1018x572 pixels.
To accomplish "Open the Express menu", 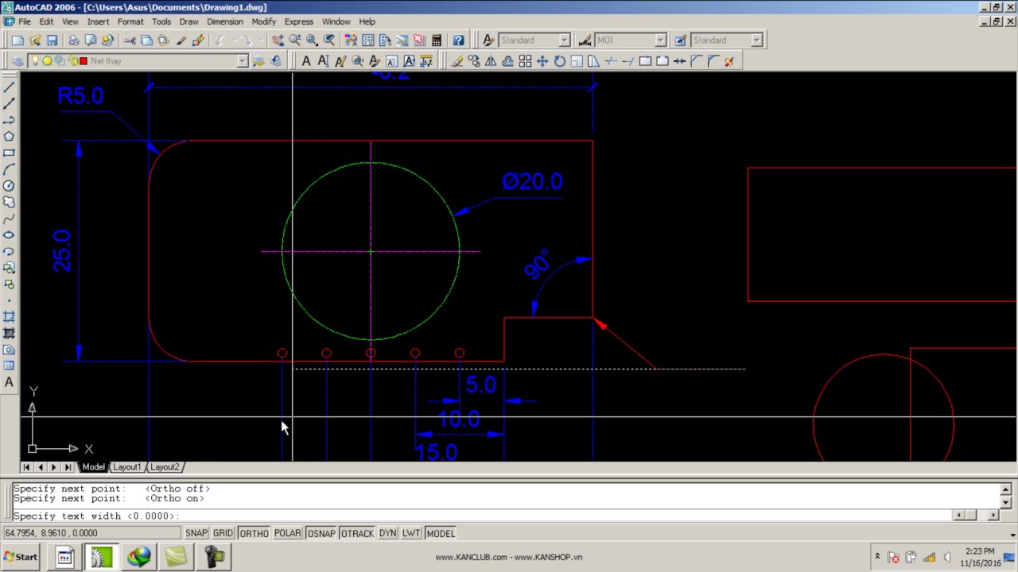I will pos(299,21).
